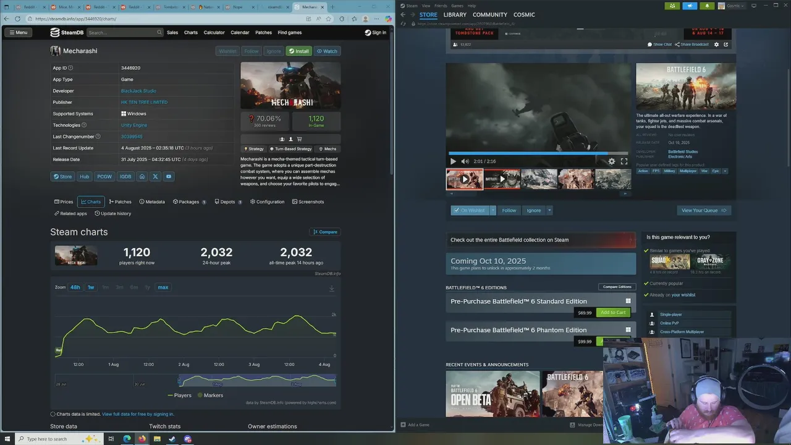The image size is (791, 445).
Task: Toggle the On Wishlist checkbox button
Action: (470, 210)
